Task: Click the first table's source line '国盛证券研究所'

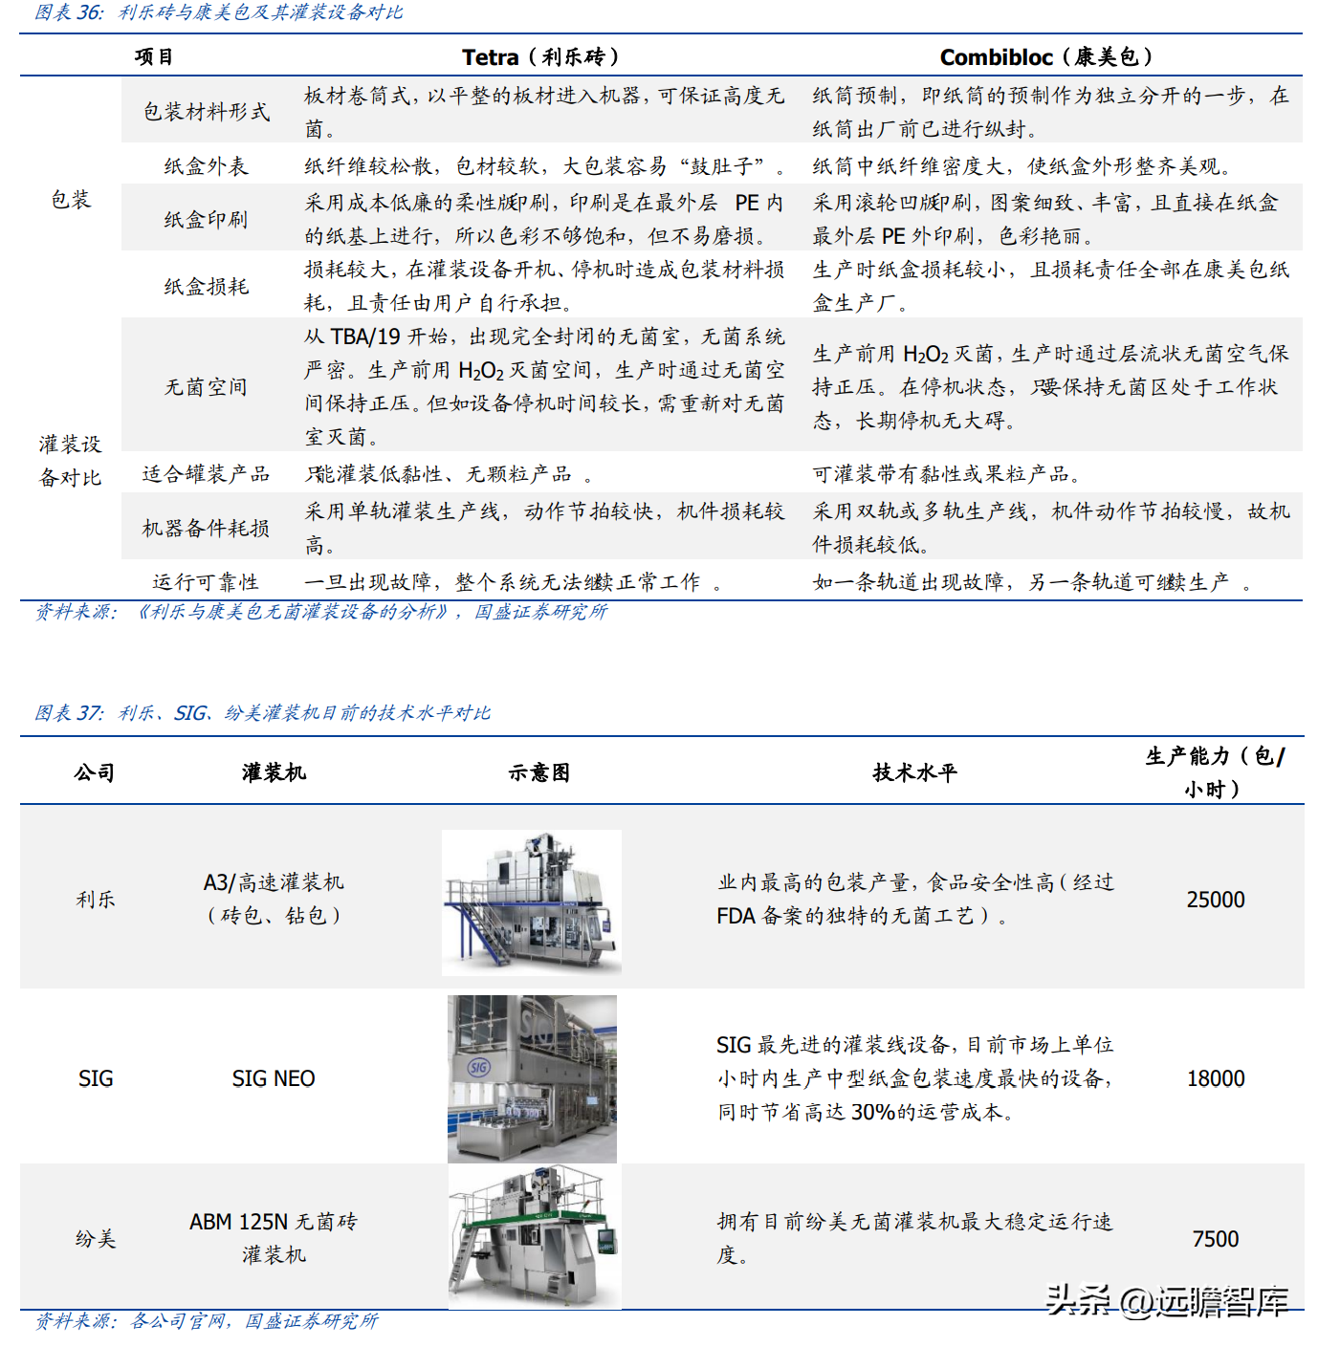Action: tap(540, 612)
